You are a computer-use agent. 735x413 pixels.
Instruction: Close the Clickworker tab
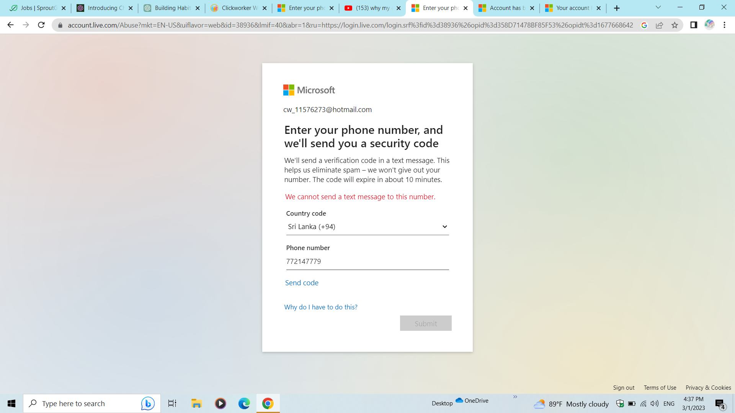click(265, 8)
